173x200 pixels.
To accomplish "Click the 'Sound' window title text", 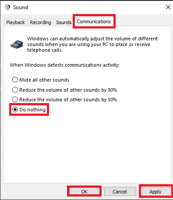I will coord(21,7).
